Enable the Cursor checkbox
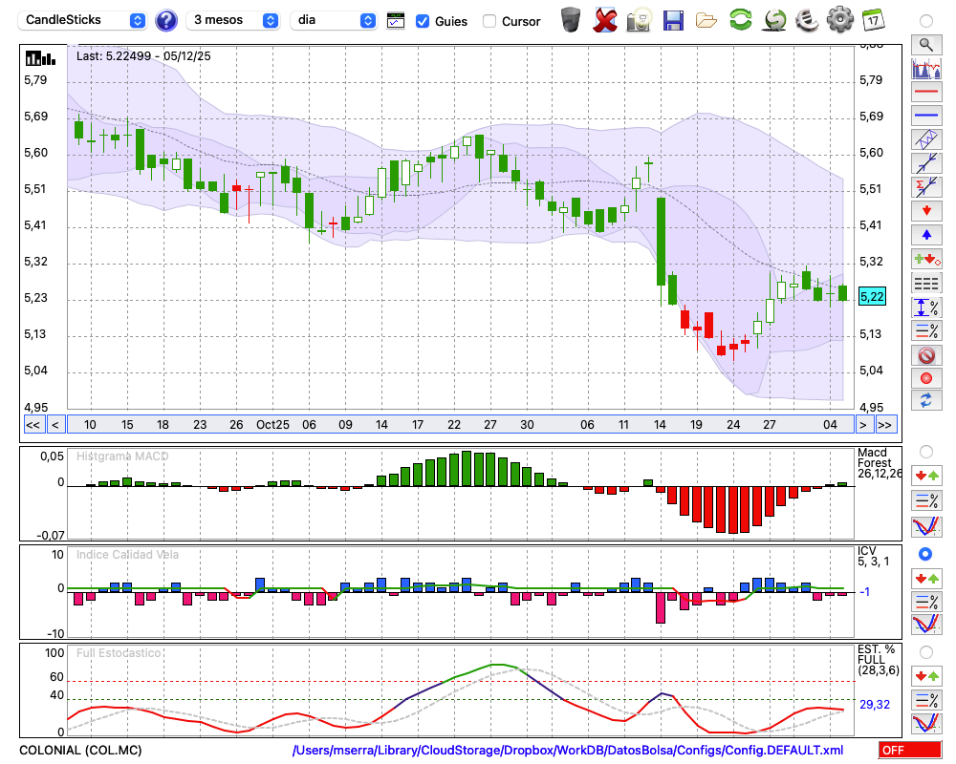This screenshot has width=956, height=764. pos(489,21)
